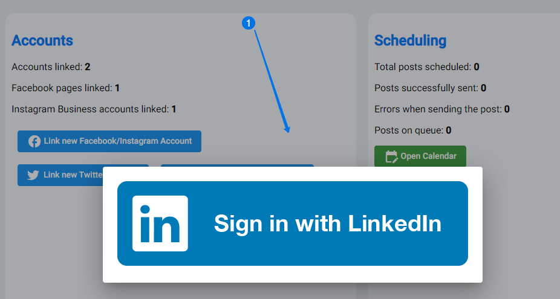The width and height of the screenshot is (560, 299).
Task: Click the LinkedIn 'in' logo square
Action: point(160,223)
